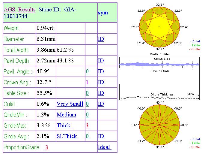Click the 40.5° pavilion angle label
This screenshot has height=157, width=205.
[178, 109]
